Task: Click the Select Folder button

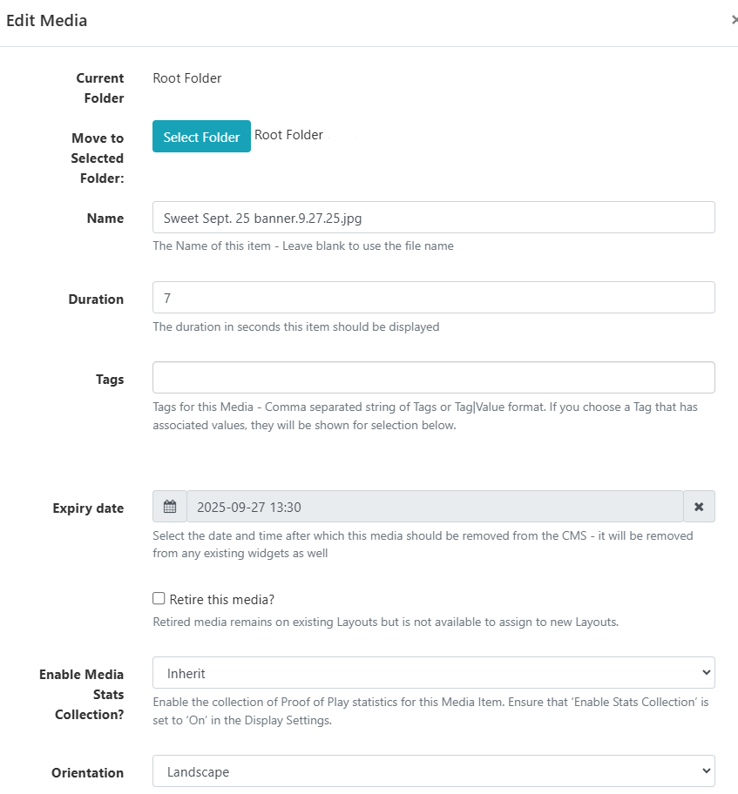Action: tap(201, 137)
